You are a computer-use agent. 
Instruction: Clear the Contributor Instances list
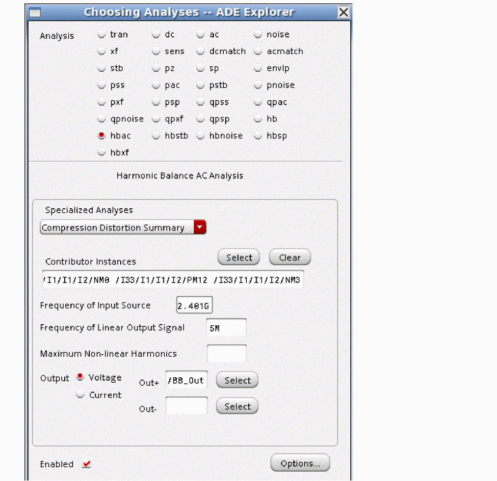tap(289, 257)
